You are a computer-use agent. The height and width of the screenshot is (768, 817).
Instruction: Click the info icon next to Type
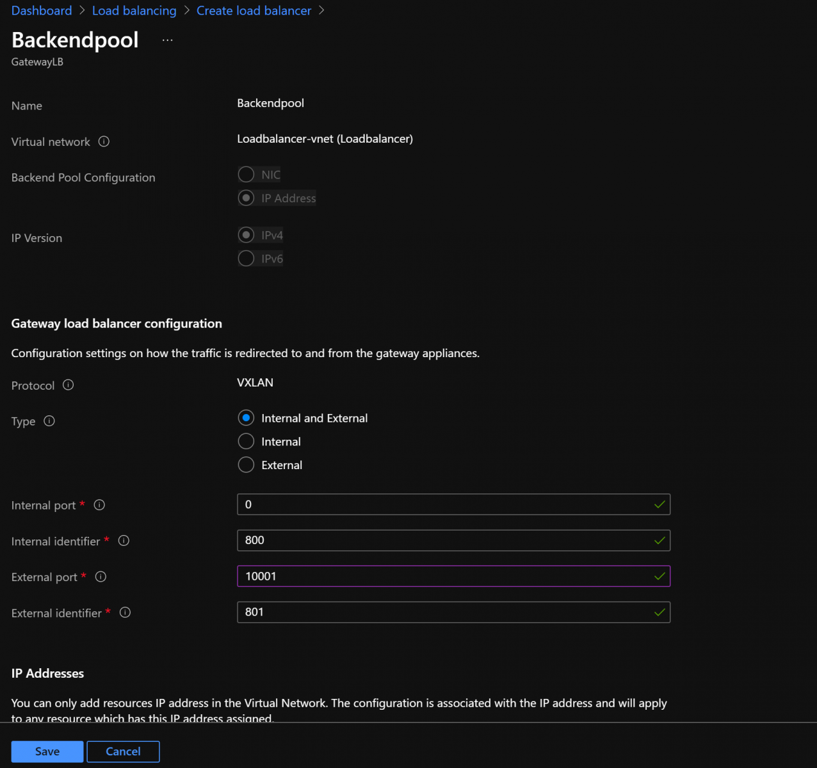(49, 420)
